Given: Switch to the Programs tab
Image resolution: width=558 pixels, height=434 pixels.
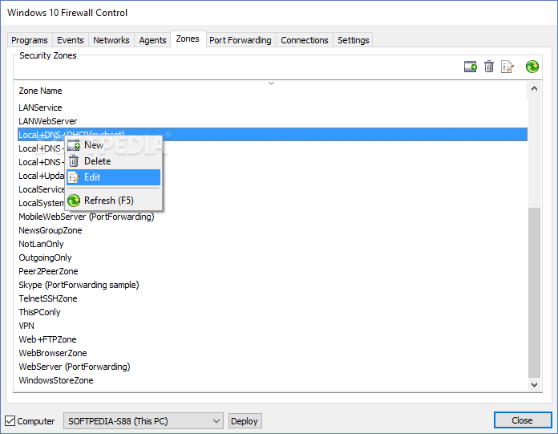Looking at the screenshot, I should pos(30,40).
